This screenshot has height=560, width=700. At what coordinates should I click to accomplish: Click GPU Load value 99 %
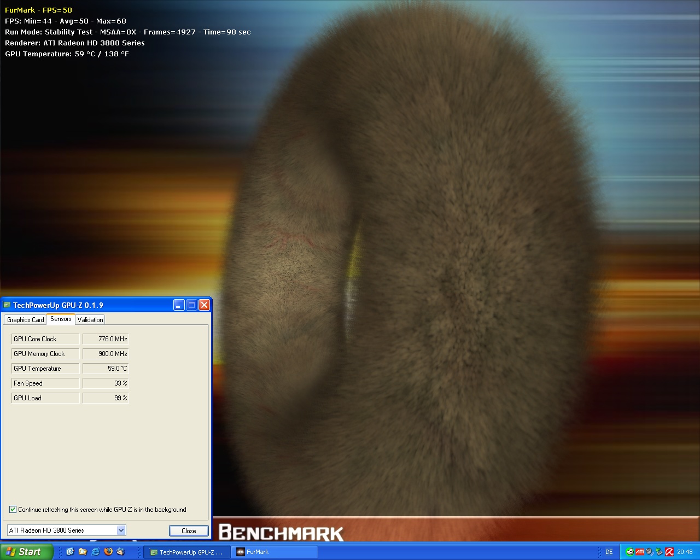pos(106,398)
